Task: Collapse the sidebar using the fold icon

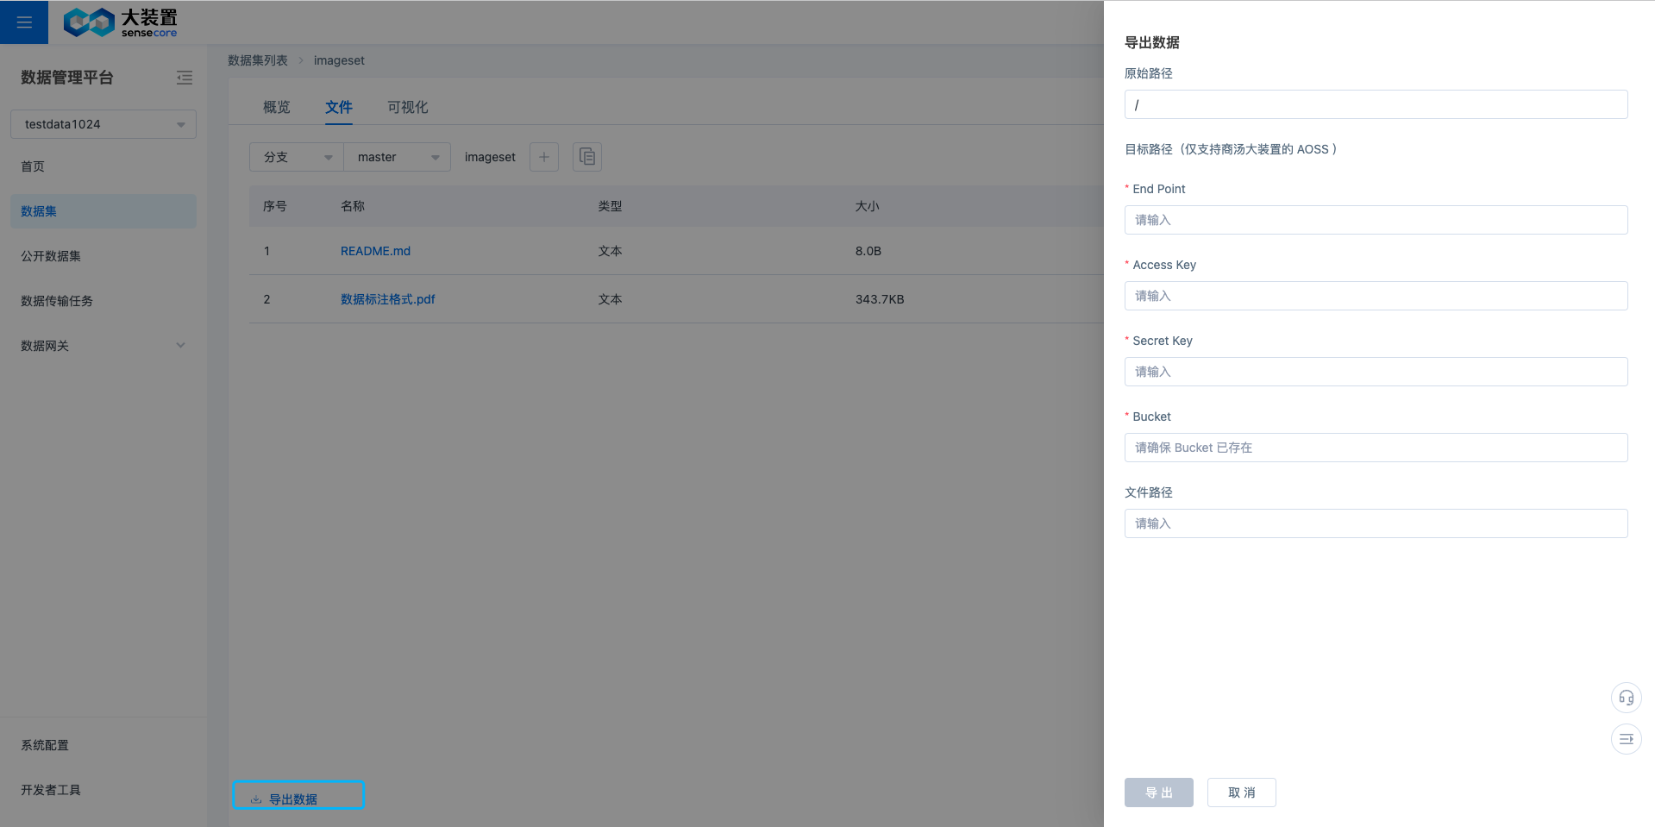Action: (185, 78)
